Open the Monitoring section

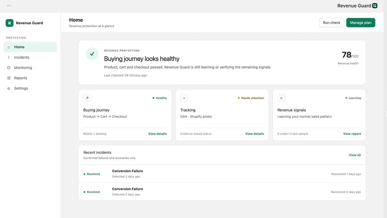(30, 68)
